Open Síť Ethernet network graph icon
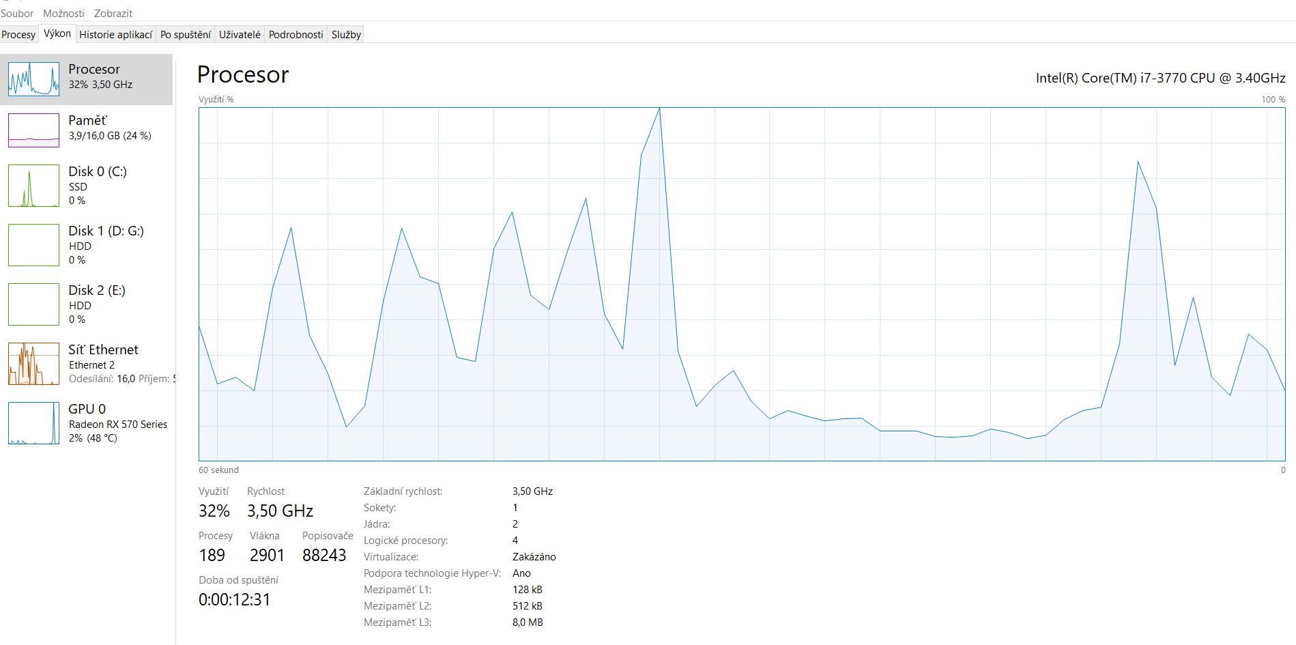 tap(33, 364)
